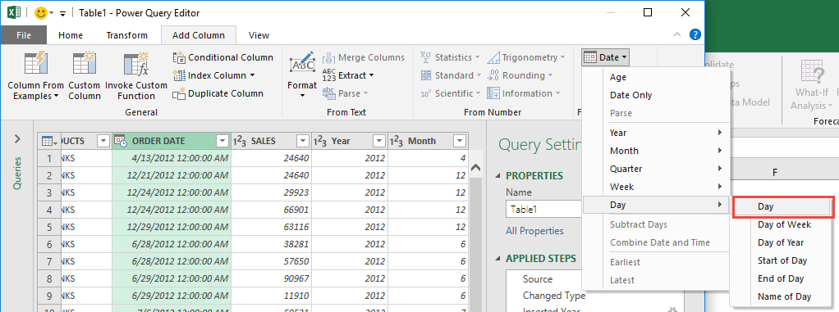
Task: Collapse the APPLIED STEPS section
Action: pyautogui.click(x=498, y=259)
